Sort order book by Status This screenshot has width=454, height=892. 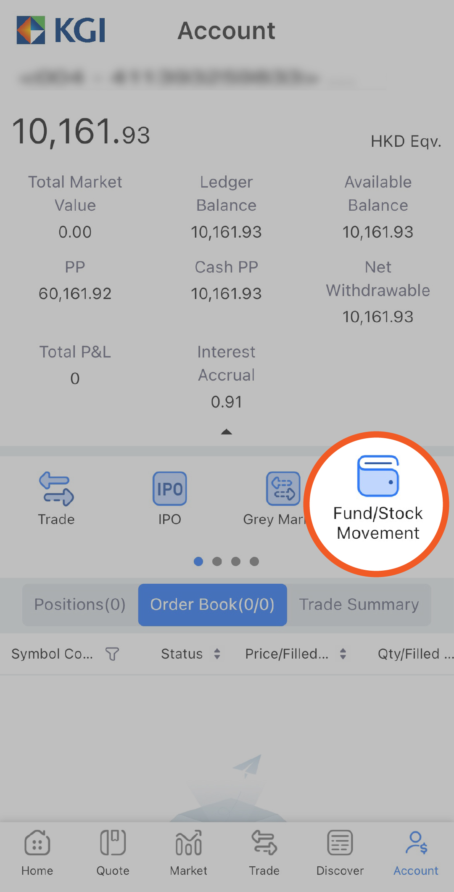click(217, 654)
